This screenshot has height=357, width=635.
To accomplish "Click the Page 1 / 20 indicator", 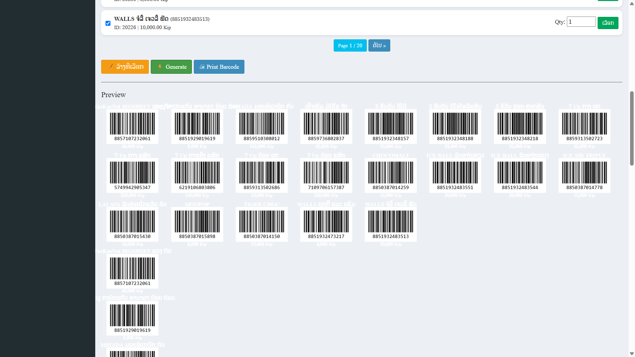I will point(350,46).
